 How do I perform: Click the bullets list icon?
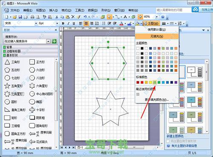pos(104,23)
